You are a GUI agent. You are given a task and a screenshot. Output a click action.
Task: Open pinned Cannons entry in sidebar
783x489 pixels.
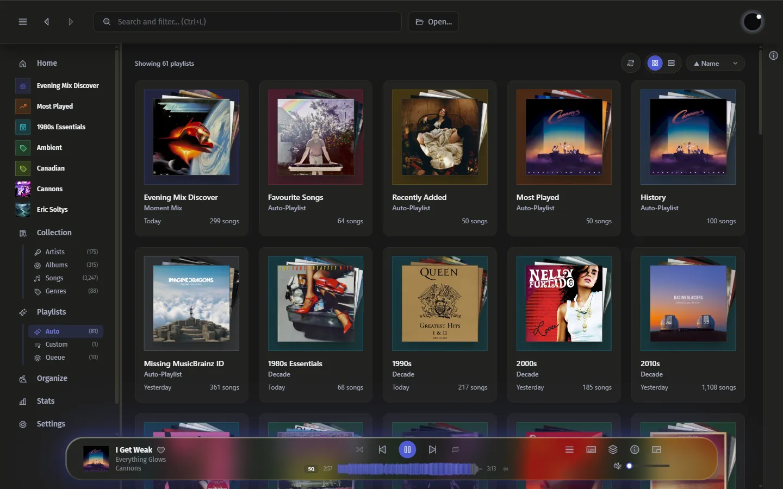coord(49,189)
